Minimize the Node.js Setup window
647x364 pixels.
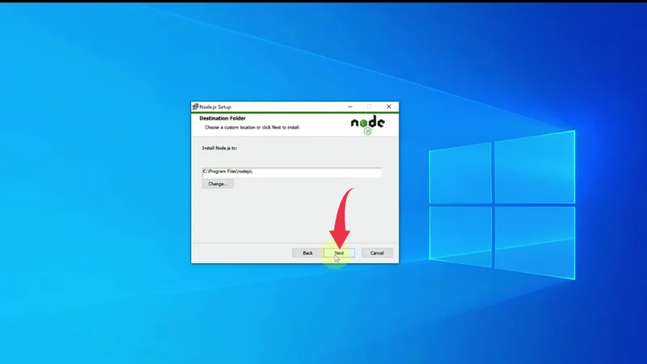350,107
